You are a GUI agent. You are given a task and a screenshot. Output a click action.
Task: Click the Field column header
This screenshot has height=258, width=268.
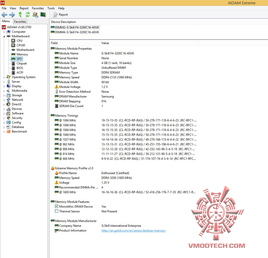coord(75,43)
